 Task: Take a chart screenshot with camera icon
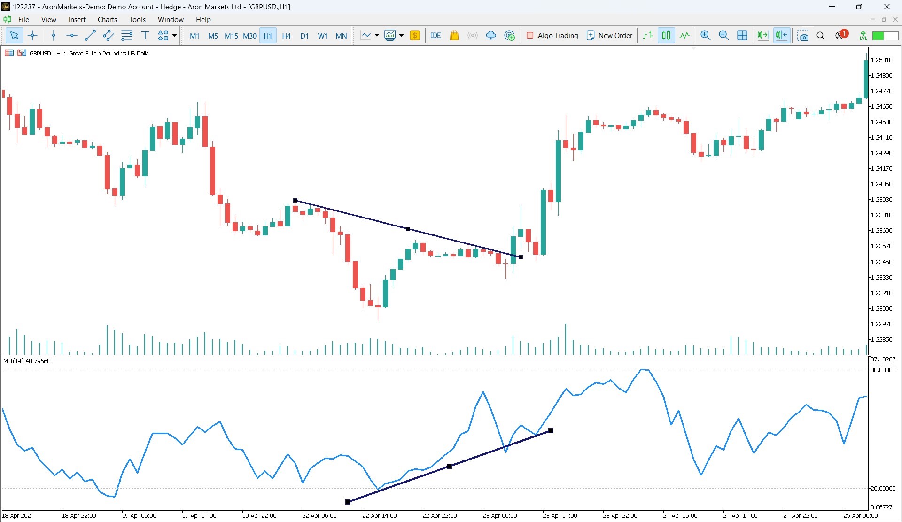(x=803, y=36)
